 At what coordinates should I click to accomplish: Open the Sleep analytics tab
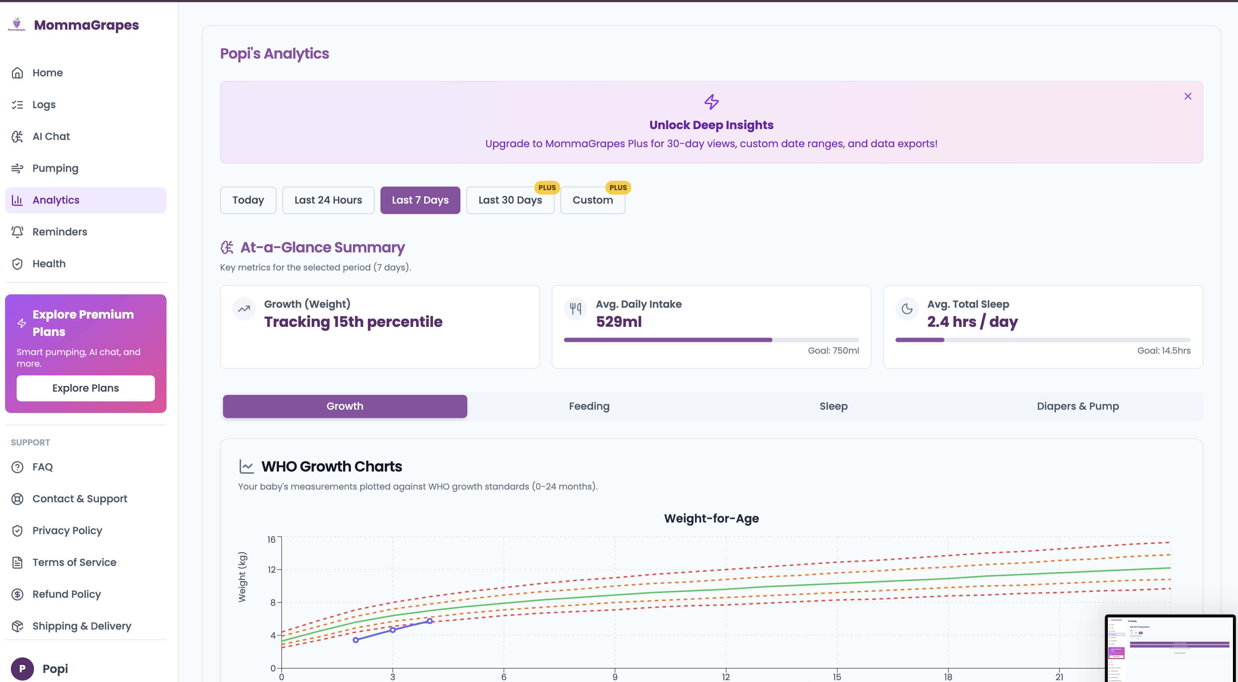[833, 406]
